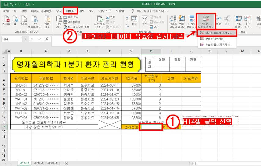
Task: Switch to the Formulas (수식) tab
Action: 59,11
